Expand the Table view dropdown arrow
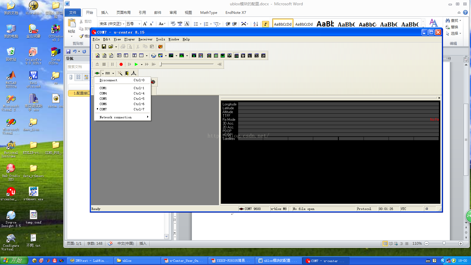Image resolution: width=471 pixels, height=265 pixels. (147, 55)
